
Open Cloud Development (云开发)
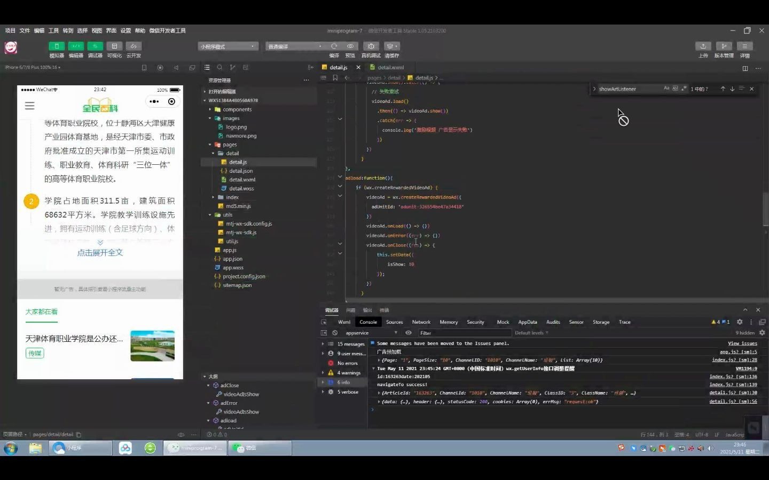134,46
